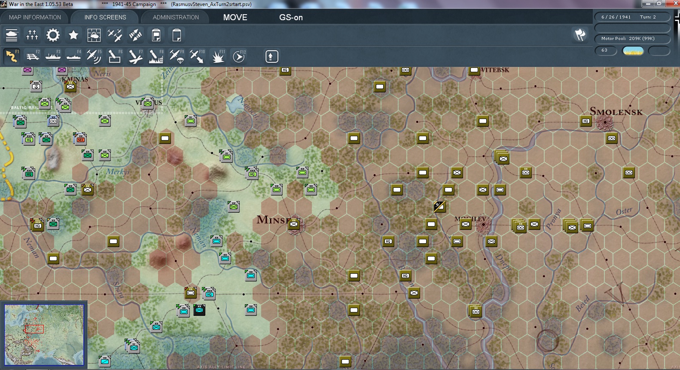Select air transfer mode (F10)
Viewport: 680px width, 370px height.
coord(197,56)
